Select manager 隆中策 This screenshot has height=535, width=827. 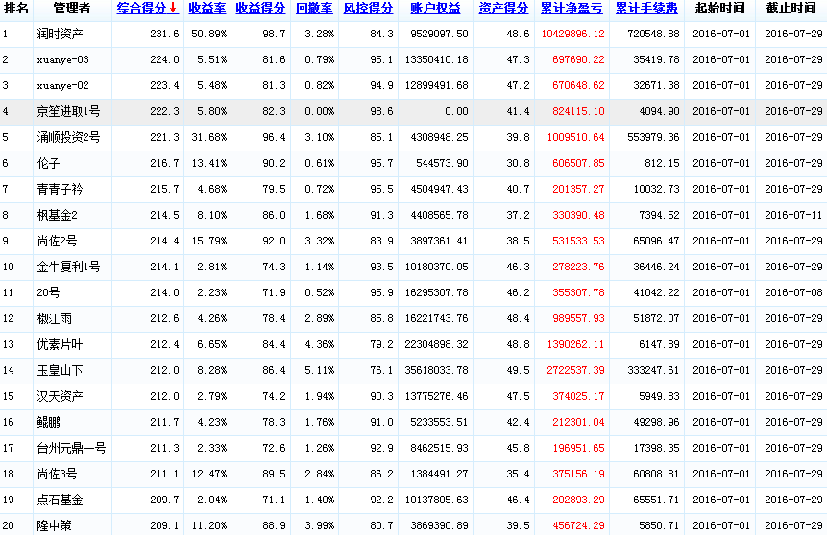pos(54,525)
